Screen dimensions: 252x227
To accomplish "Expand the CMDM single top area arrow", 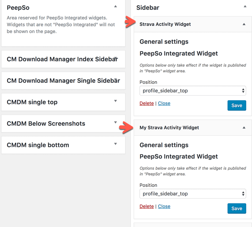I will (115, 101).
